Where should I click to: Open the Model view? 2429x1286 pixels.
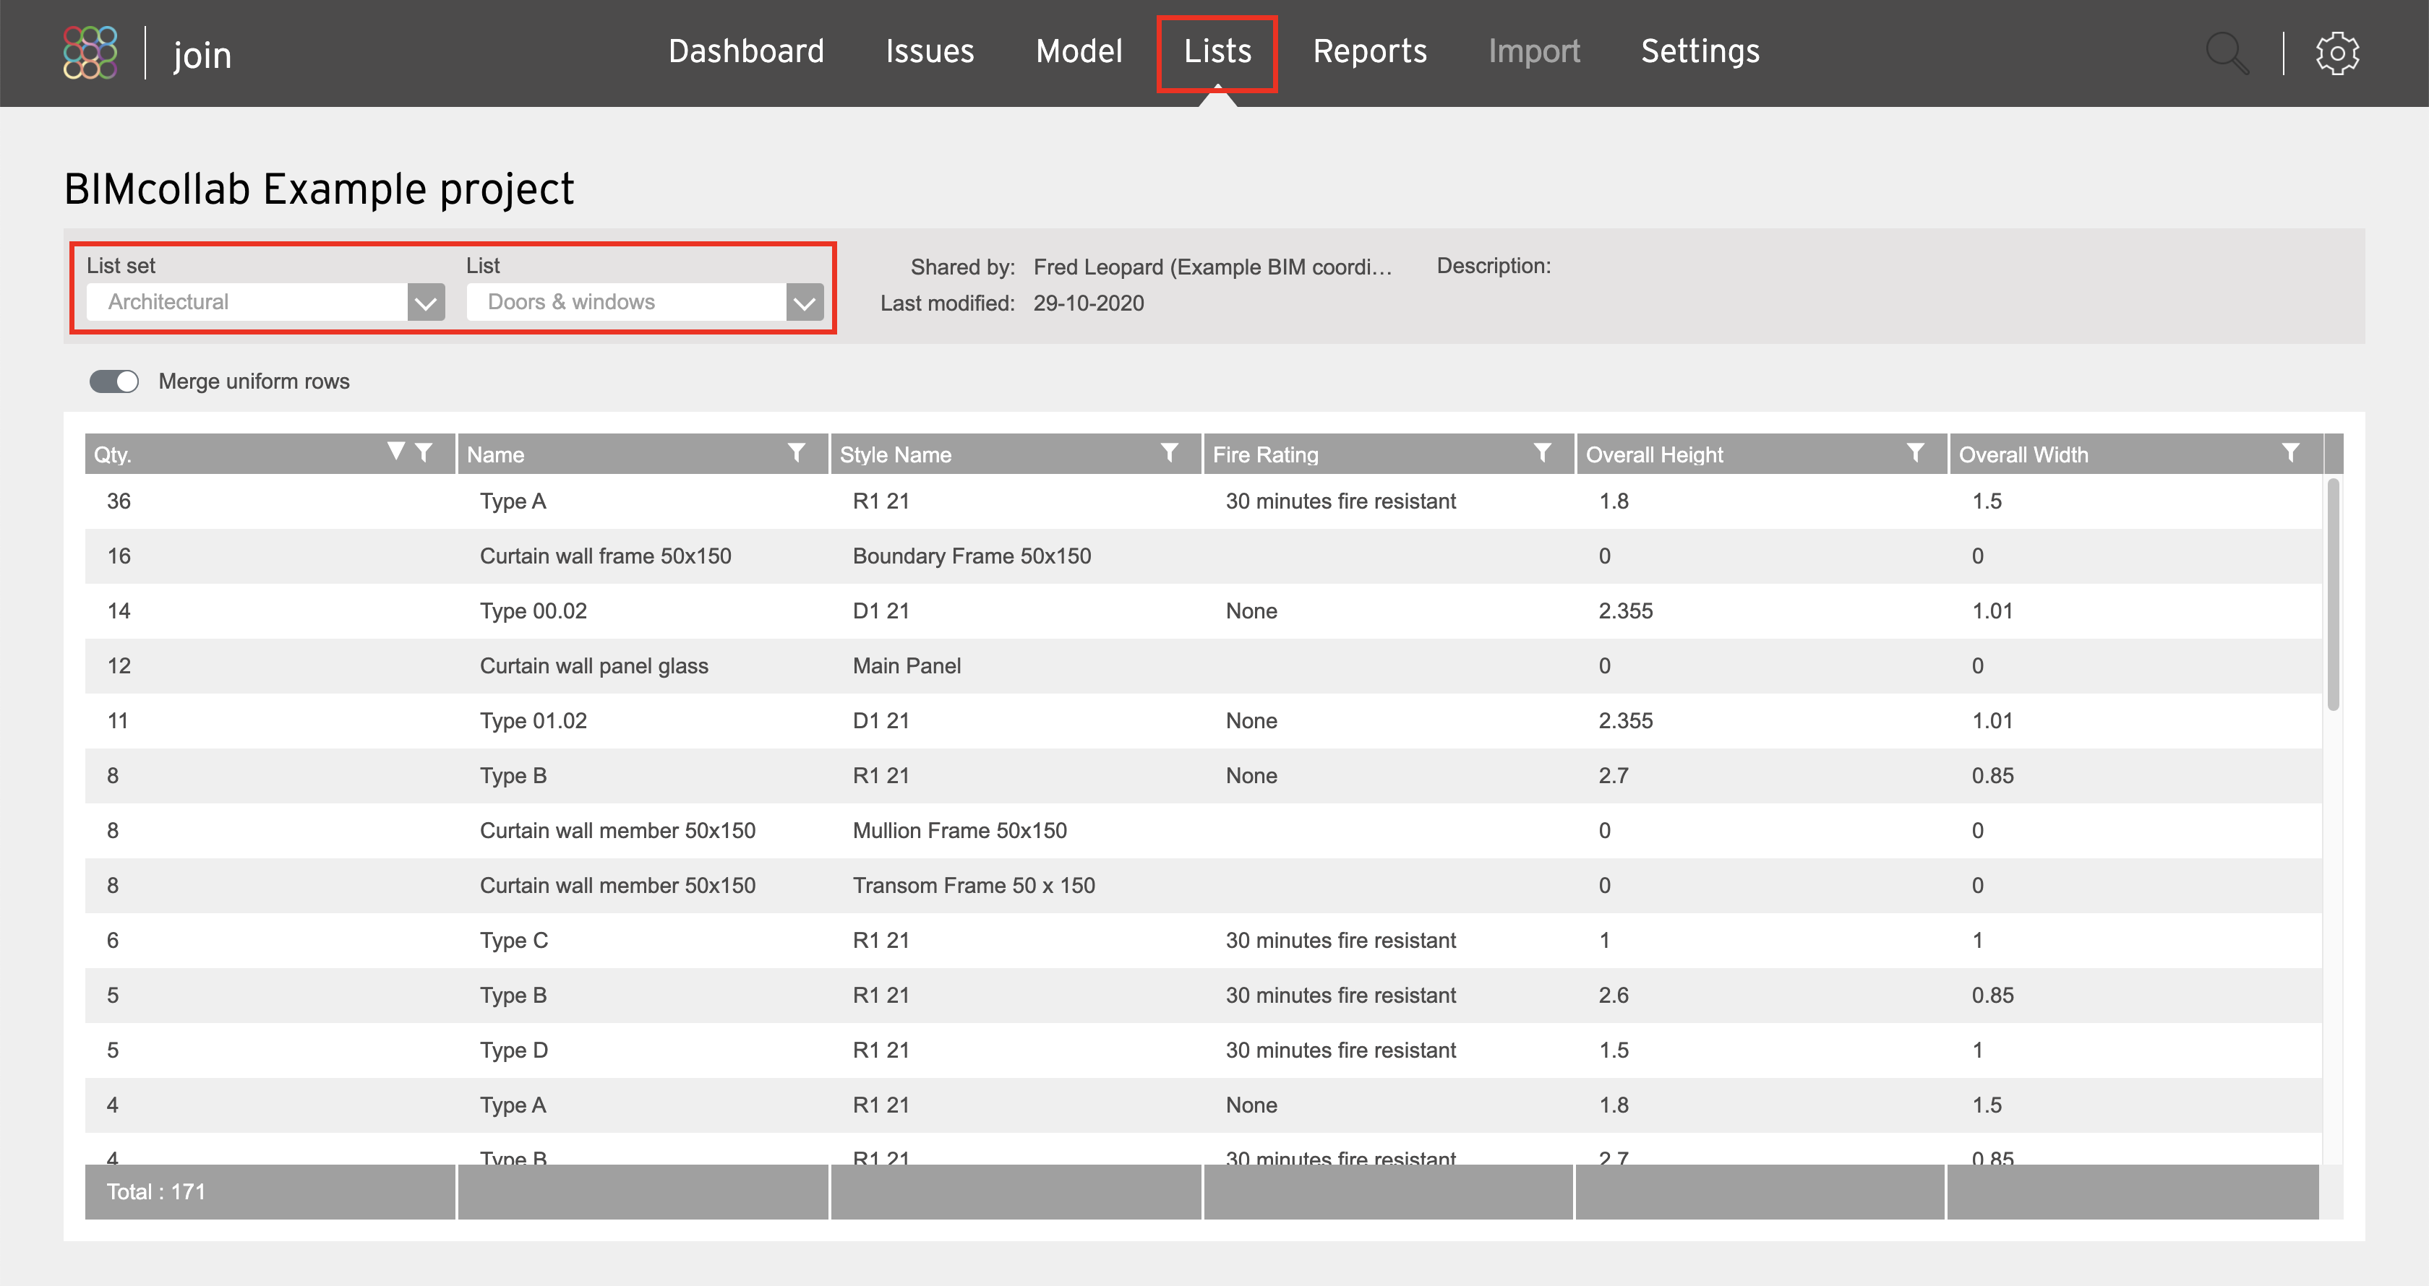pos(1078,51)
